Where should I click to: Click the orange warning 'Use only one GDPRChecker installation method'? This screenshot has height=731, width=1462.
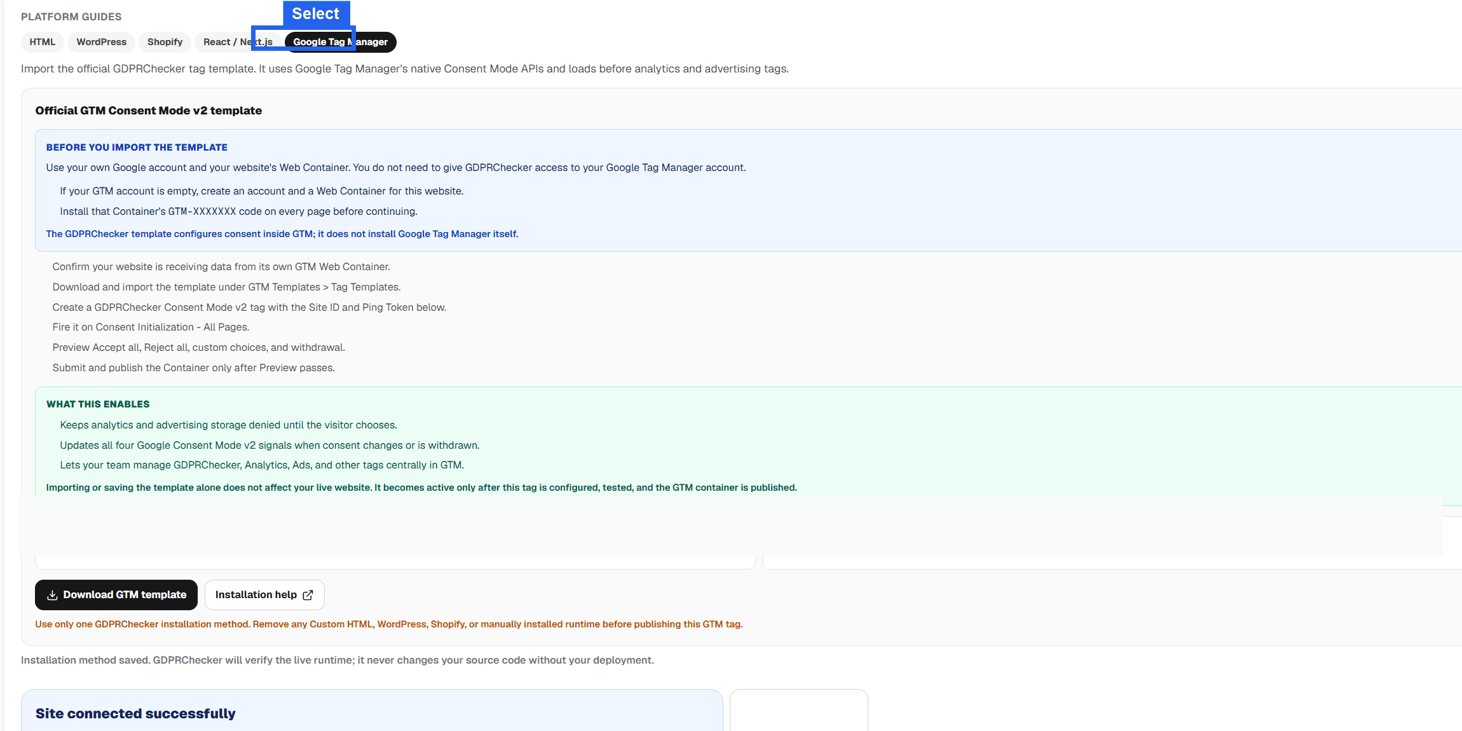pos(388,624)
